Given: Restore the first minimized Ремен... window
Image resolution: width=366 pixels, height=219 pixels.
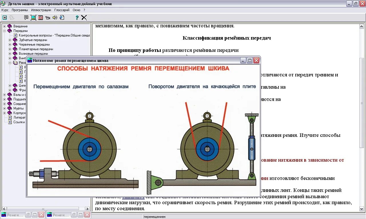Looking at the screenshot, I should coord(28,215).
